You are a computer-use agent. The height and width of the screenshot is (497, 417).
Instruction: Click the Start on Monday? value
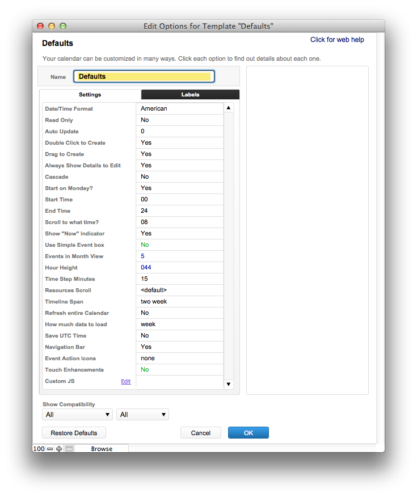[x=180, y=188]
